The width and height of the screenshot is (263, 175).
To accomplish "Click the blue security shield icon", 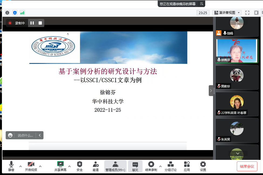I will click(15, 13).
